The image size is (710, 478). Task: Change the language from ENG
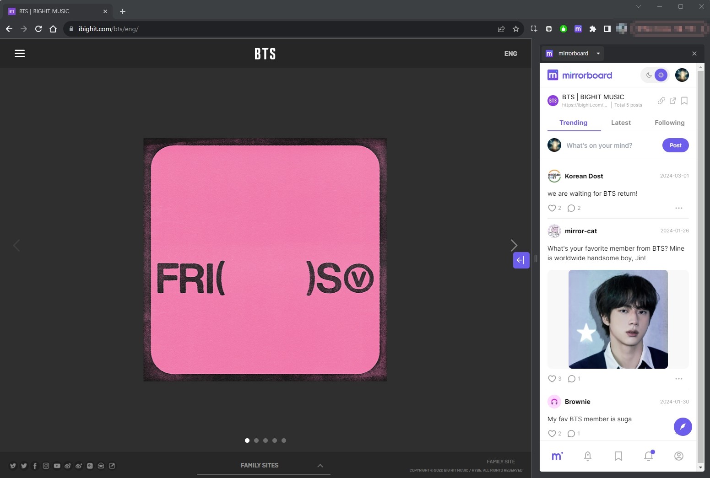[x=511, y=54]
